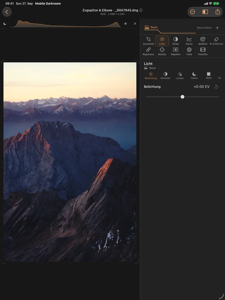Image resolution: width=225 pixels, height=300 pixels.
Task: Toggle the before/after compare view
Action: [205, 12]
